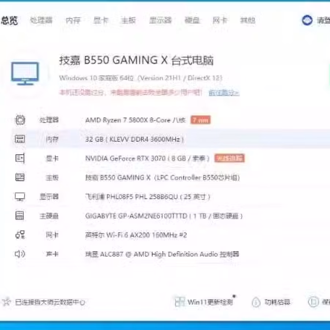Click the red not-benchmarked warning text

(131, 92)
